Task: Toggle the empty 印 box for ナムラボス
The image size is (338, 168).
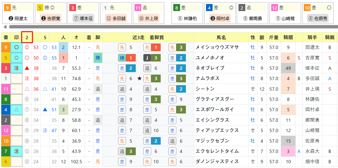Action: (x=16, y=79)
